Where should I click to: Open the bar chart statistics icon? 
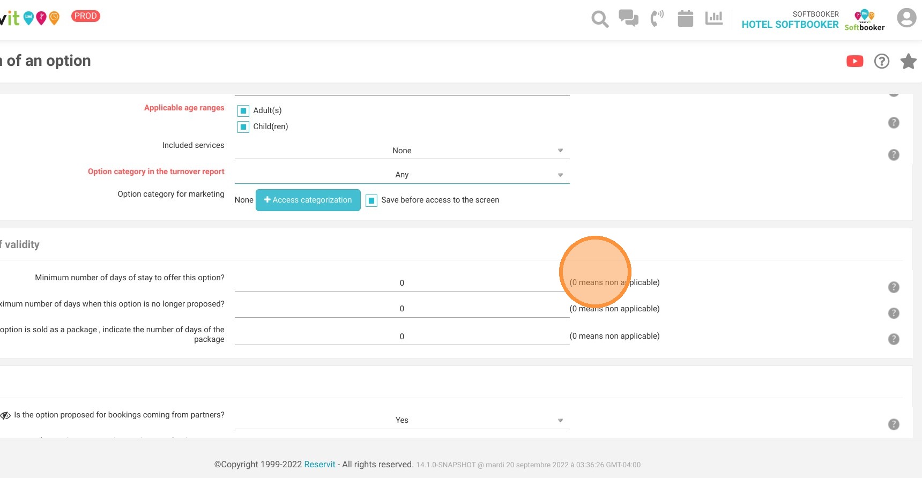pyautogui.click(x=714, y=18)
